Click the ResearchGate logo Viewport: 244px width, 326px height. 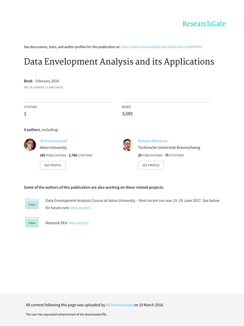coord(204,24)
